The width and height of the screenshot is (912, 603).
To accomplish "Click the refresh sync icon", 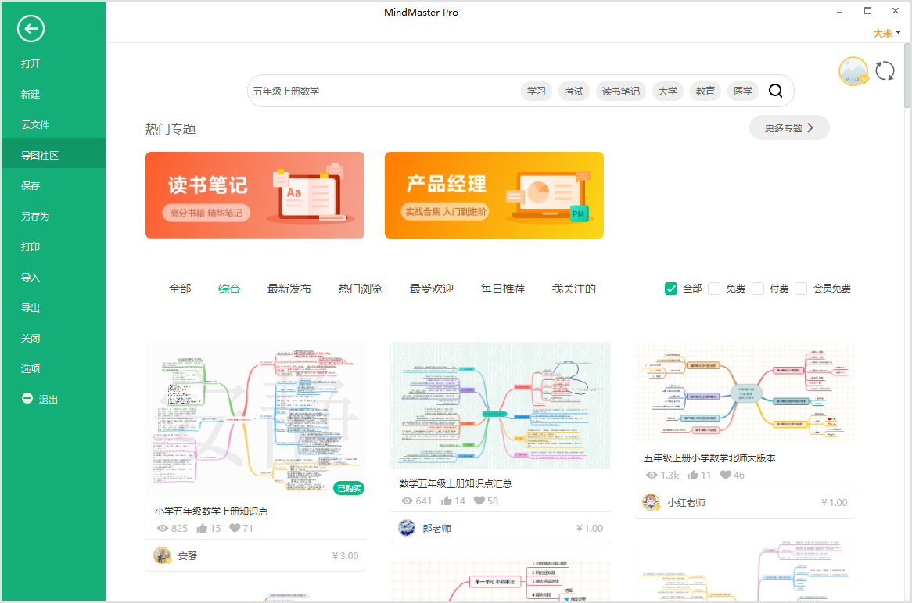I will pos(885,71).
